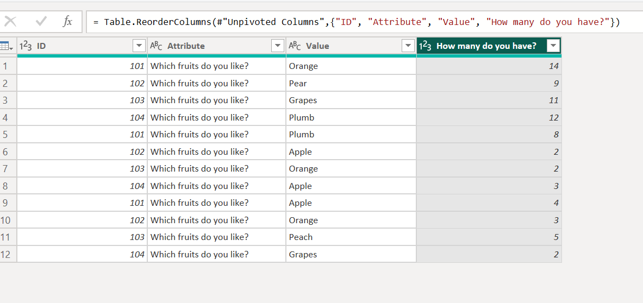This screenshot has width=643, height=303.
Task: Select row number 1
Action: pos(8,66)
